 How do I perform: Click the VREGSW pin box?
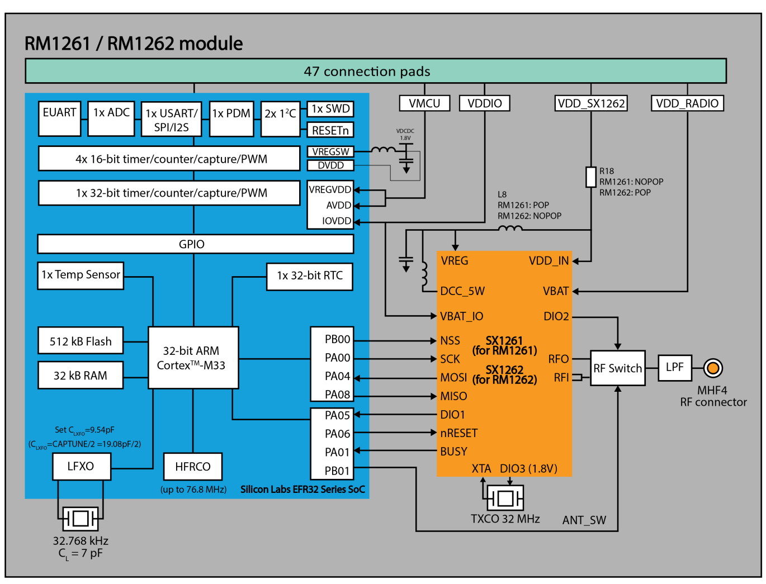(330, 151)
